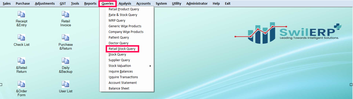Select Generic Wise Products
The height and width of the screenshot is (99, 353).
(x=127, y=26)
